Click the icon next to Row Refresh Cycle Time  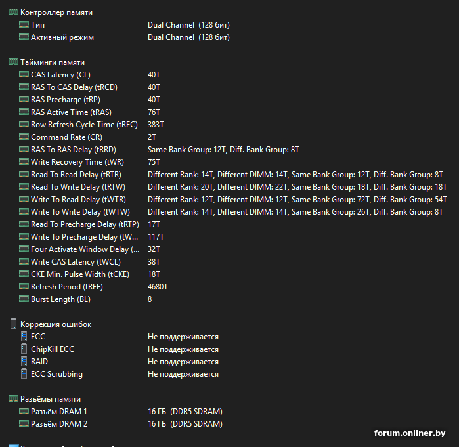[24, 124]
